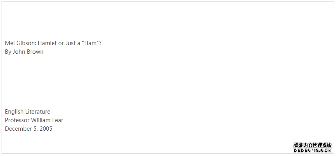
Task: Click the 'English Literature' course line
Action: [28, 112]
